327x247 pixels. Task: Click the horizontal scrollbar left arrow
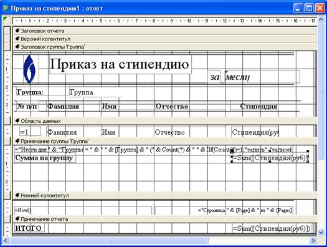(x=6, y=241)
